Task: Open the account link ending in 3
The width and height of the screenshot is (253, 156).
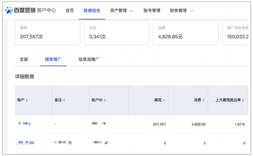Action: click(x=24, y=124)
